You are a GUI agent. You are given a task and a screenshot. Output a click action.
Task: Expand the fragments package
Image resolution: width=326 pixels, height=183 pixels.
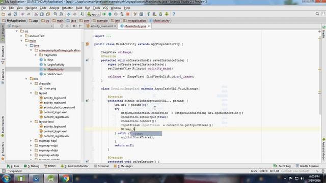click(x=36, y=55)
